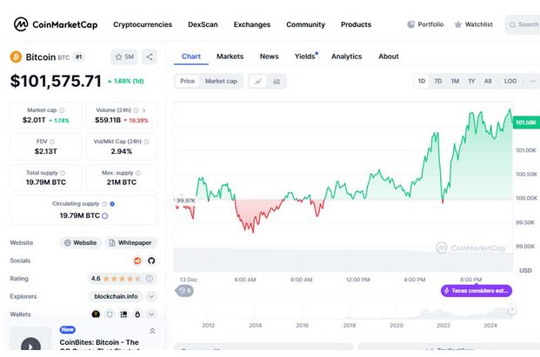This screenshot has height=357, width=540.
Task: Click the play button on CoinBites video
Action: click(30, 346)
